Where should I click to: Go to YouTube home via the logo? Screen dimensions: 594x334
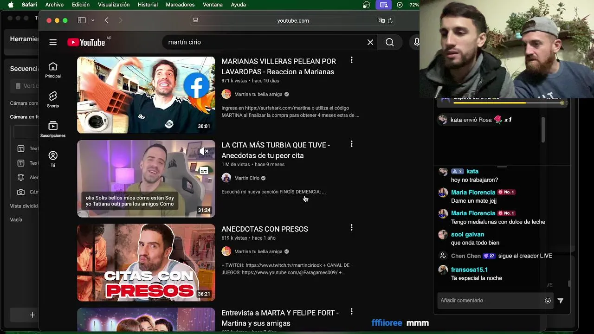86,42
